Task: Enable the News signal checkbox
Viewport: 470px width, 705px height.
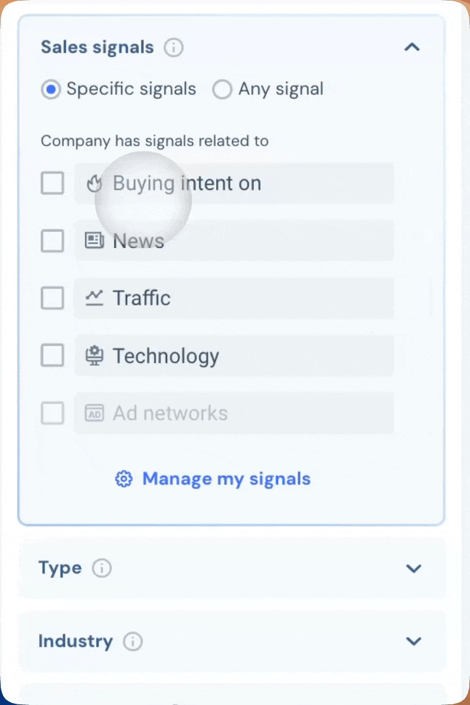Action: tap(52, 240)
